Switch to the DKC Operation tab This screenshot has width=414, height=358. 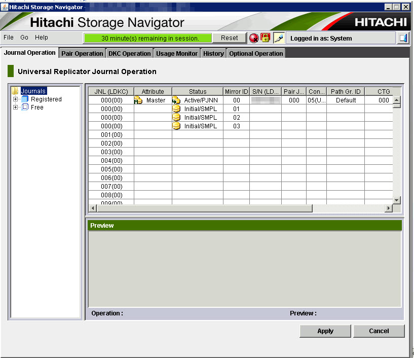point(129,53)
